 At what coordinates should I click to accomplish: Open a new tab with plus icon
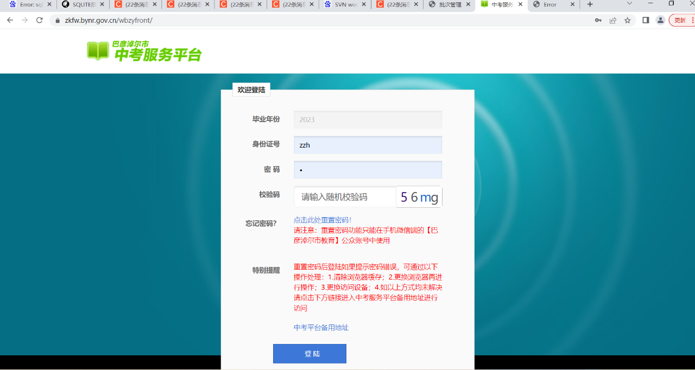pyautogui.click(x=590, y=4)
